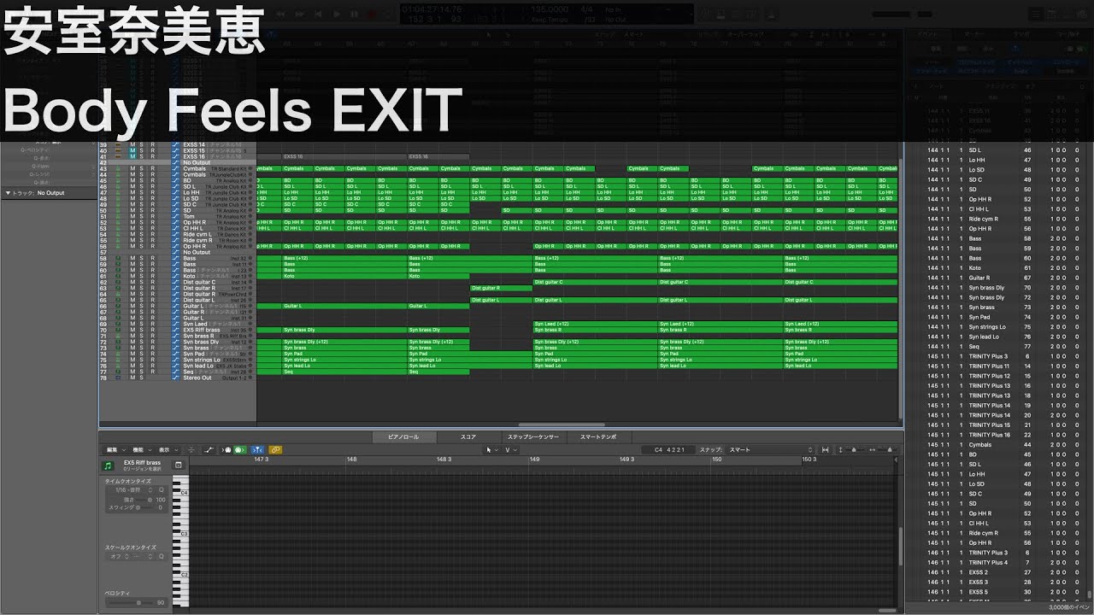The width and height of the screenshot is (1094, 615).
Task: Toggle the blue Catch playhead button
Action: 258,449
